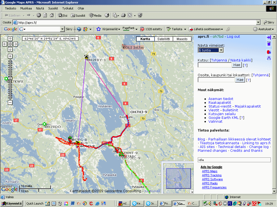The image size is (277, 207).
Task: Click the Print icon in toolbar
Action: tap(123, 15)
